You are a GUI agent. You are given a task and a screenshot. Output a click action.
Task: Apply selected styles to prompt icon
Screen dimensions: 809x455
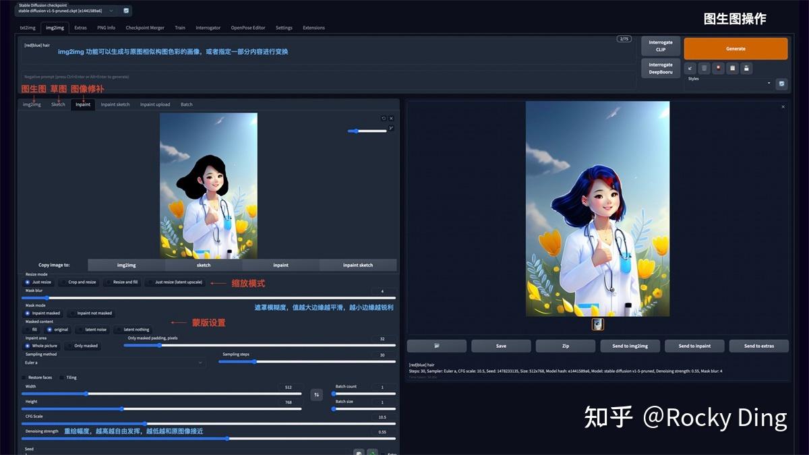coord(732,68)
